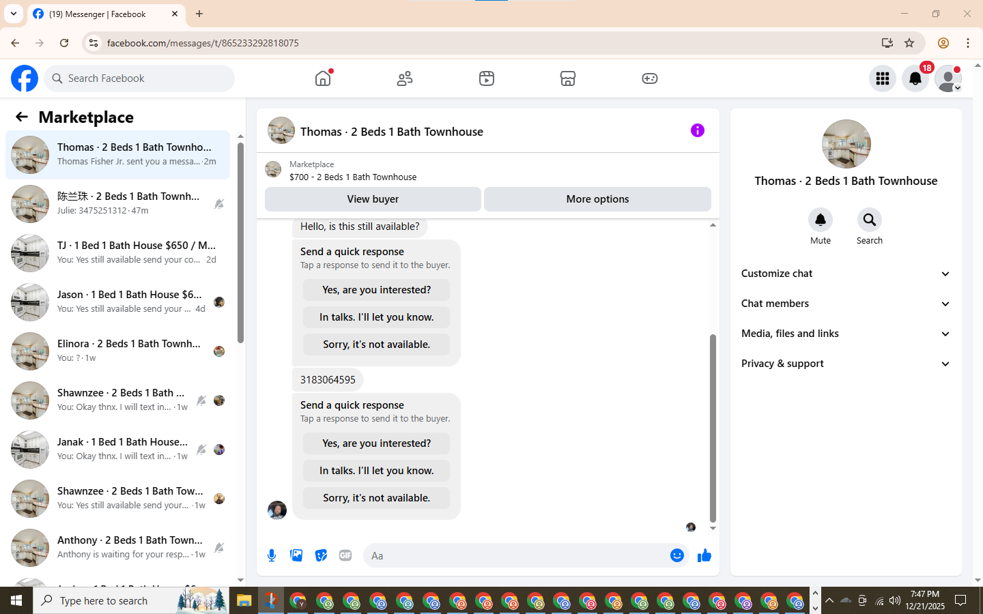Open the taskbar clock 7:47 PM

coord(925,600)
